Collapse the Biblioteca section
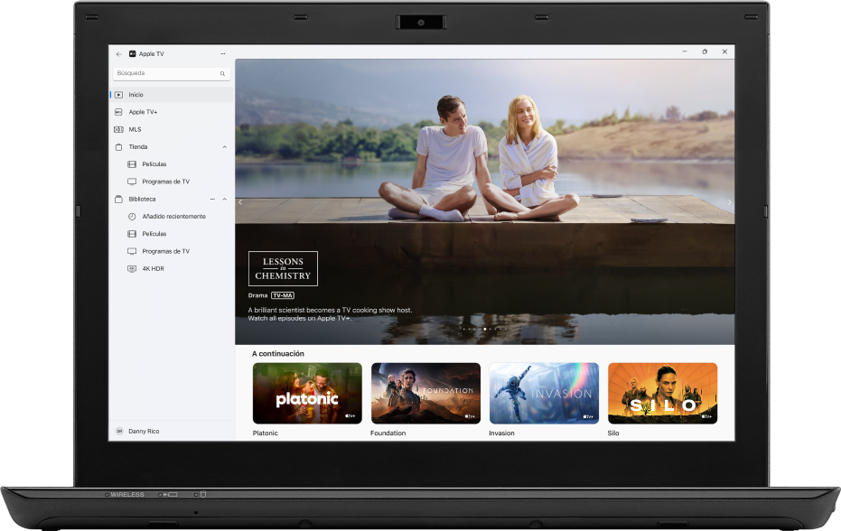Screen dimensions: 841x531 (x=226, y=199)
